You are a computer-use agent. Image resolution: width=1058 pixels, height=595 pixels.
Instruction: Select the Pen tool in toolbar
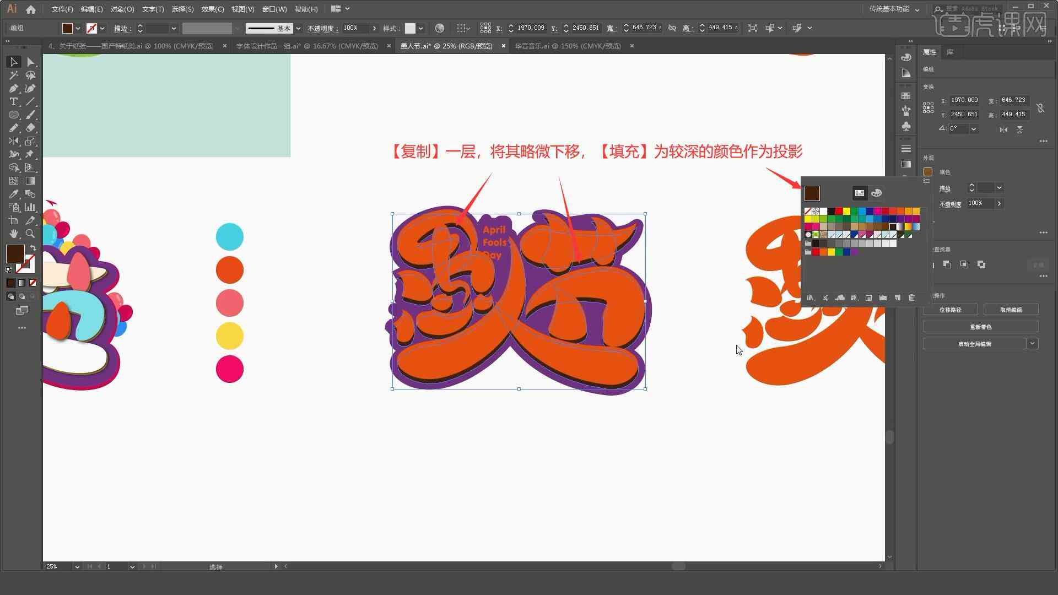pyautogui.click(x=12, y=88)
